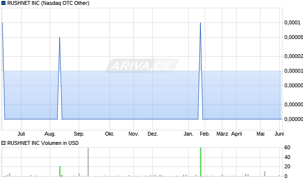Click the März month label

pos(222,134)
